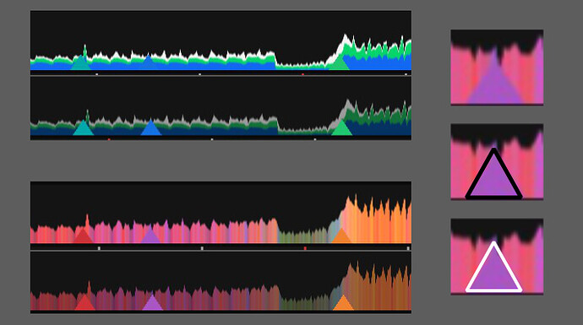Click red tick mark under dimmed blue-green waveform
The height and width of the screenshot is (325, 583).
(109, 139)
